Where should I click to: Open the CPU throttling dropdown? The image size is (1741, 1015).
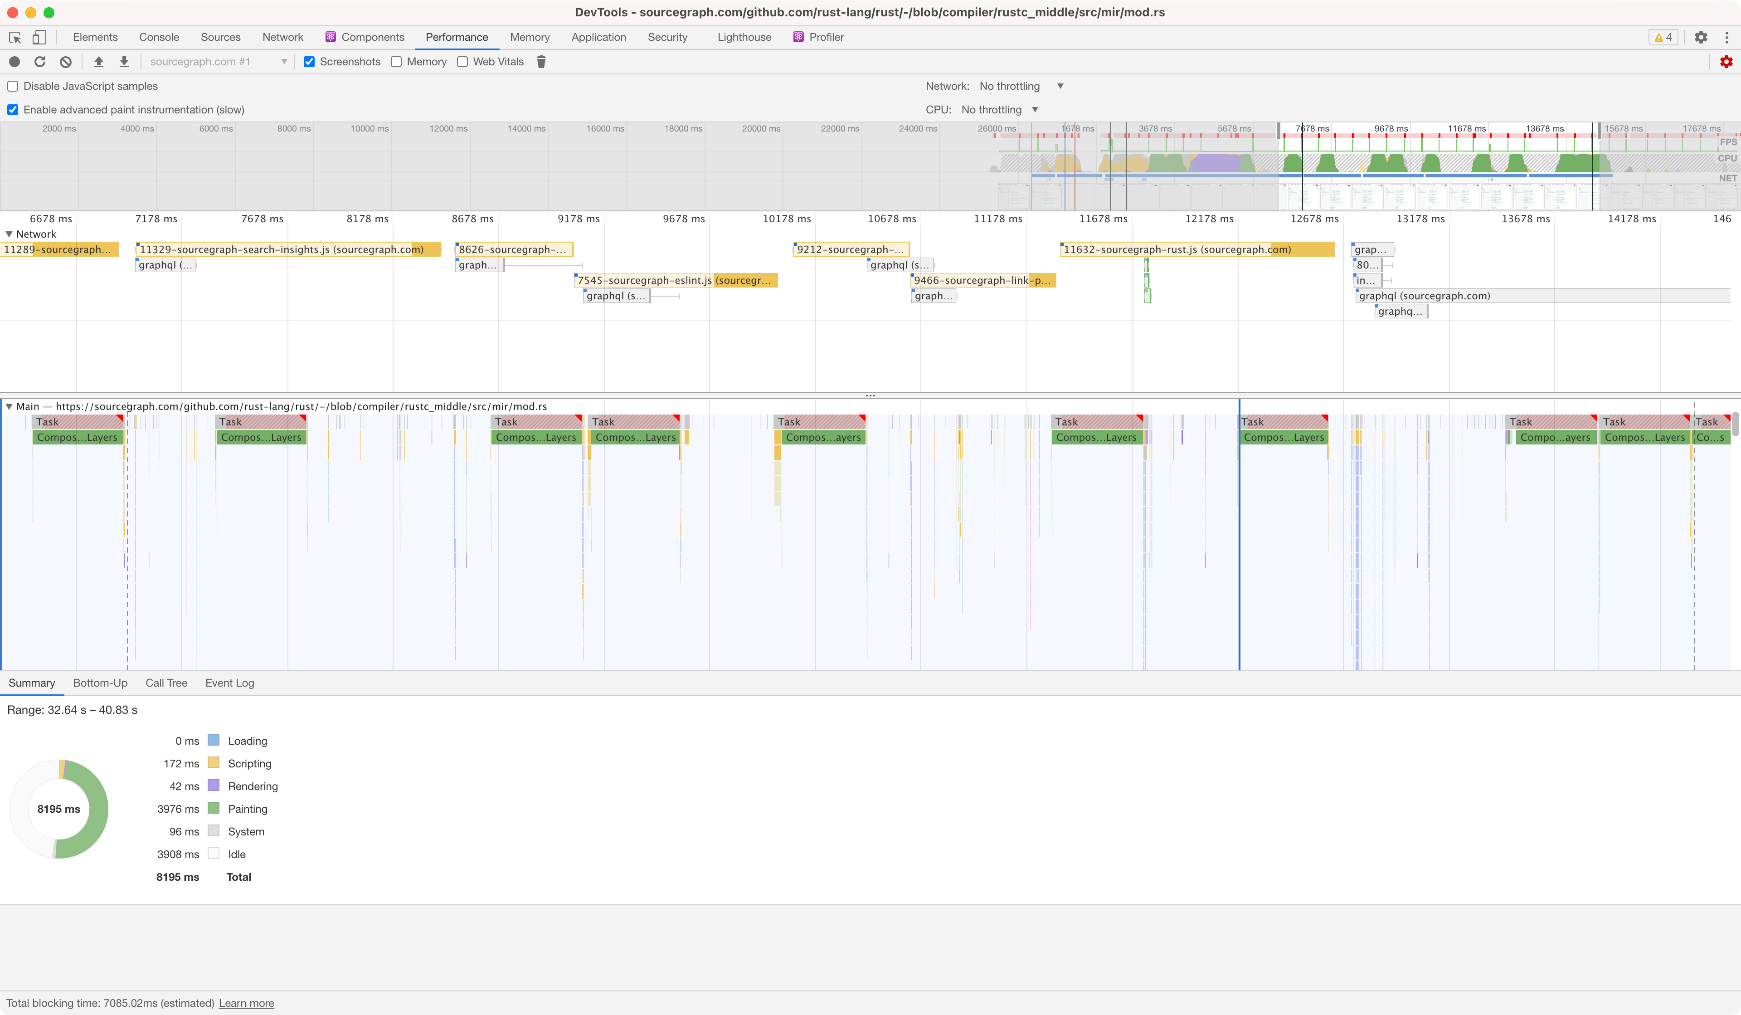click(x=999, y=110)
